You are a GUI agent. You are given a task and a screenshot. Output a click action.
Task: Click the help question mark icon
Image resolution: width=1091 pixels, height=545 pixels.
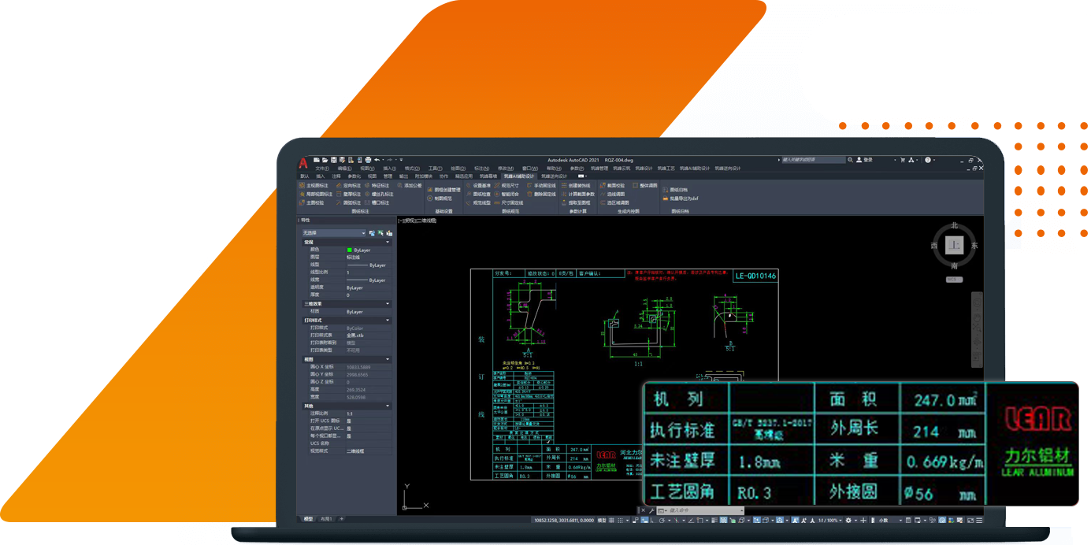928,160
